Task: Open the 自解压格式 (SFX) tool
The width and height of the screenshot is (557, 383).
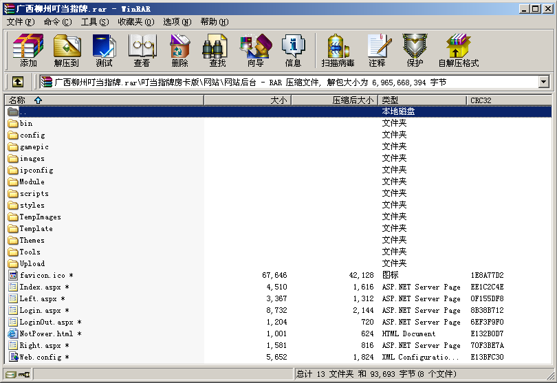Action: tap(458, 50)
